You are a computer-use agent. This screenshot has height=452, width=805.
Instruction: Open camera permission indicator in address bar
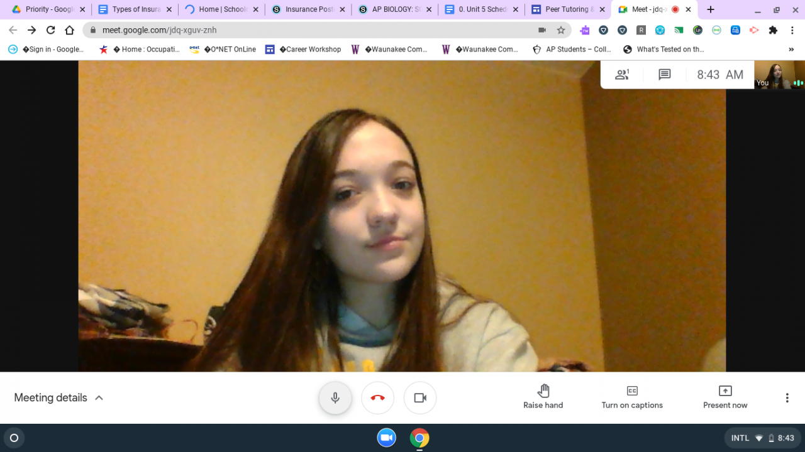(x=542, y=30)
